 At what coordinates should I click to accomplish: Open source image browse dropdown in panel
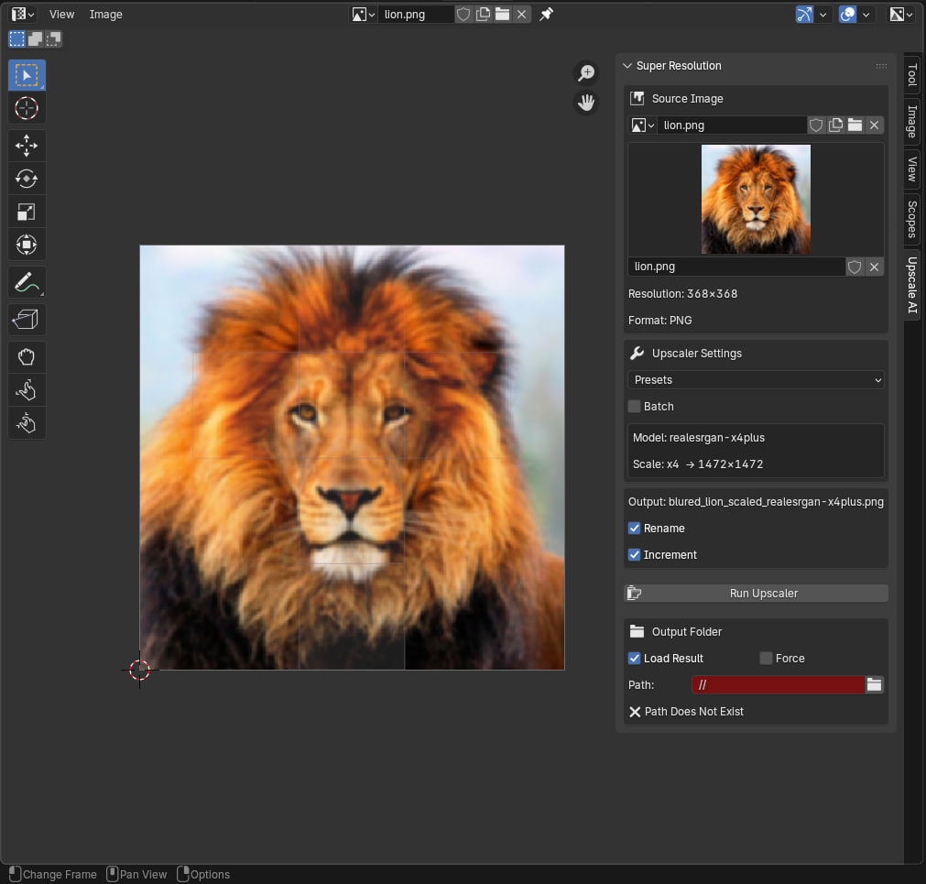[643, 126]
